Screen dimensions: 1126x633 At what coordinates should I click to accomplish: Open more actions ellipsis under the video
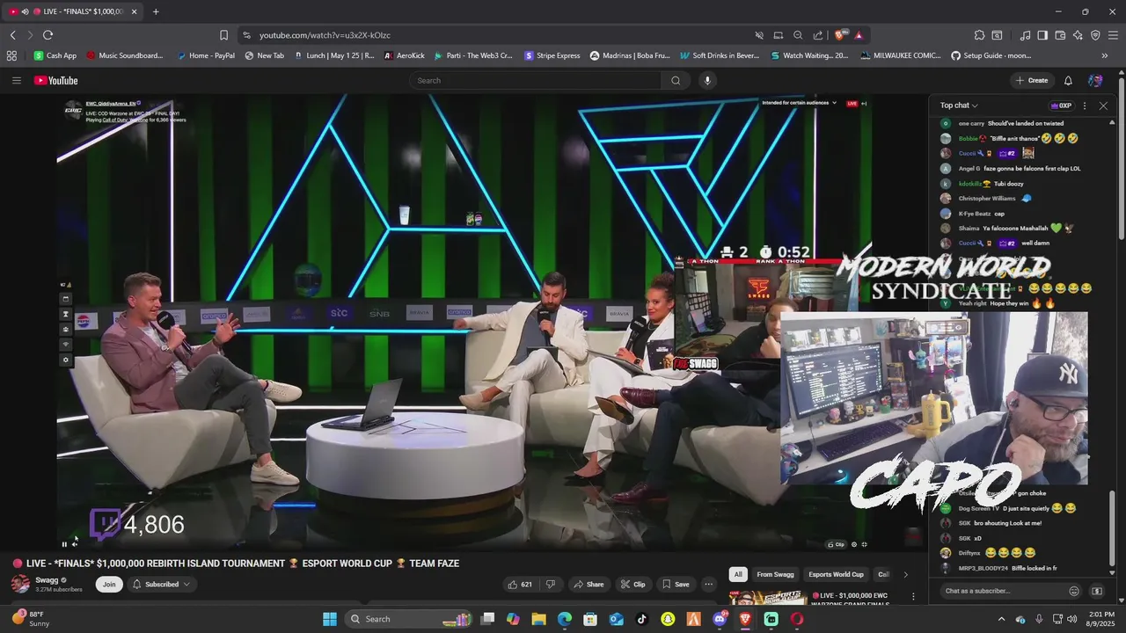(x=708, y=584)
